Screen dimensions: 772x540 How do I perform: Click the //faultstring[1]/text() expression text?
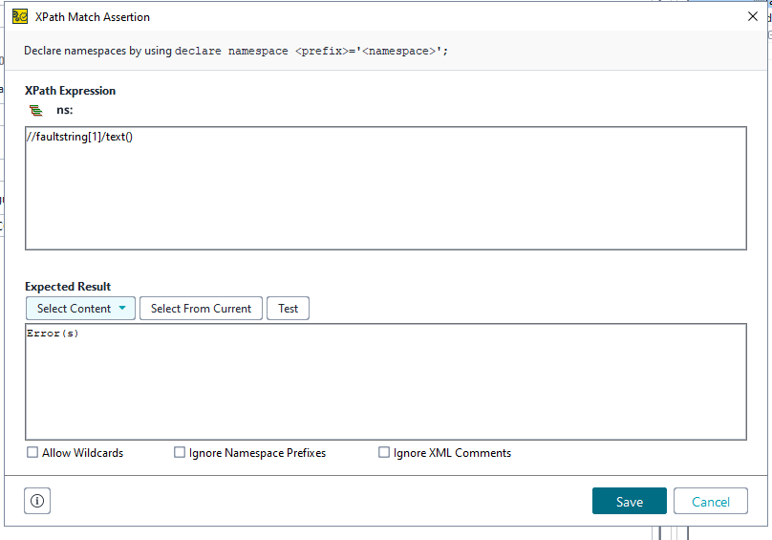79,137
